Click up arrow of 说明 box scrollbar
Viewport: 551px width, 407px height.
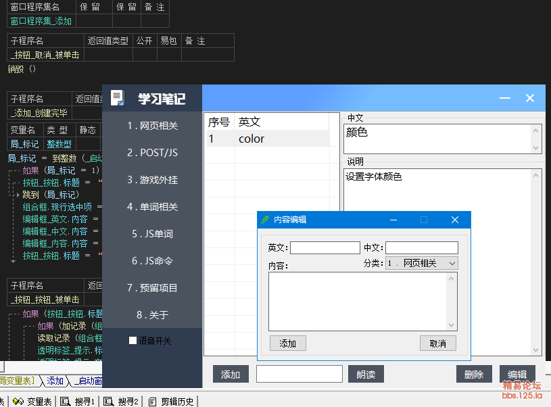(x=536, y=175)
